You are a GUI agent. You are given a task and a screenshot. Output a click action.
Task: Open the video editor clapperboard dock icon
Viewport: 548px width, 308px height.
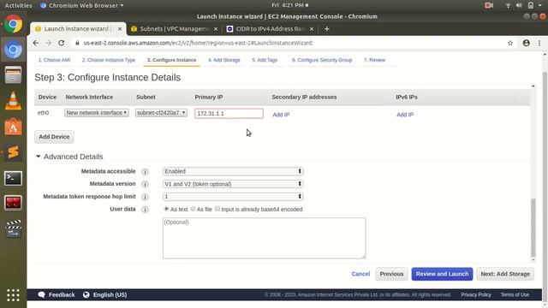(14, 229)
